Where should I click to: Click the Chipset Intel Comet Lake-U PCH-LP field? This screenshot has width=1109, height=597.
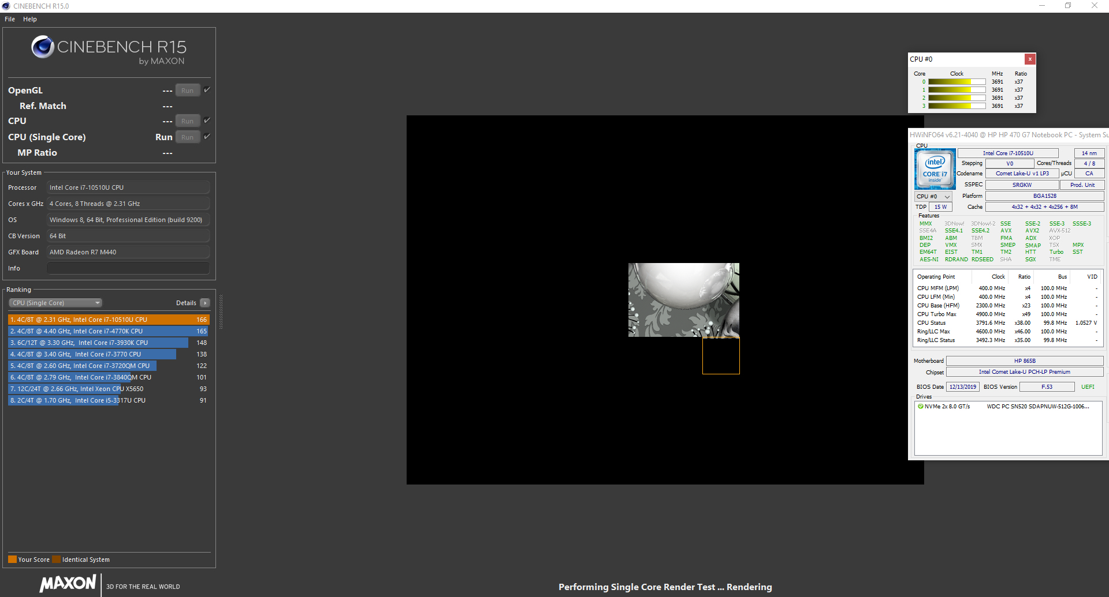[x=1025, y=372]
